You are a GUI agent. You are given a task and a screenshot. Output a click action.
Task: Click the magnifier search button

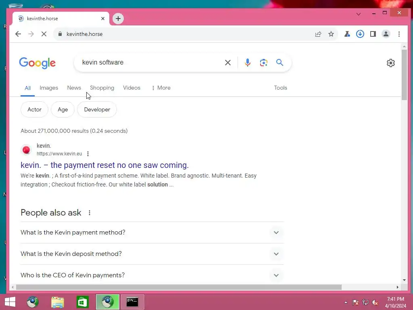[280, 63]
